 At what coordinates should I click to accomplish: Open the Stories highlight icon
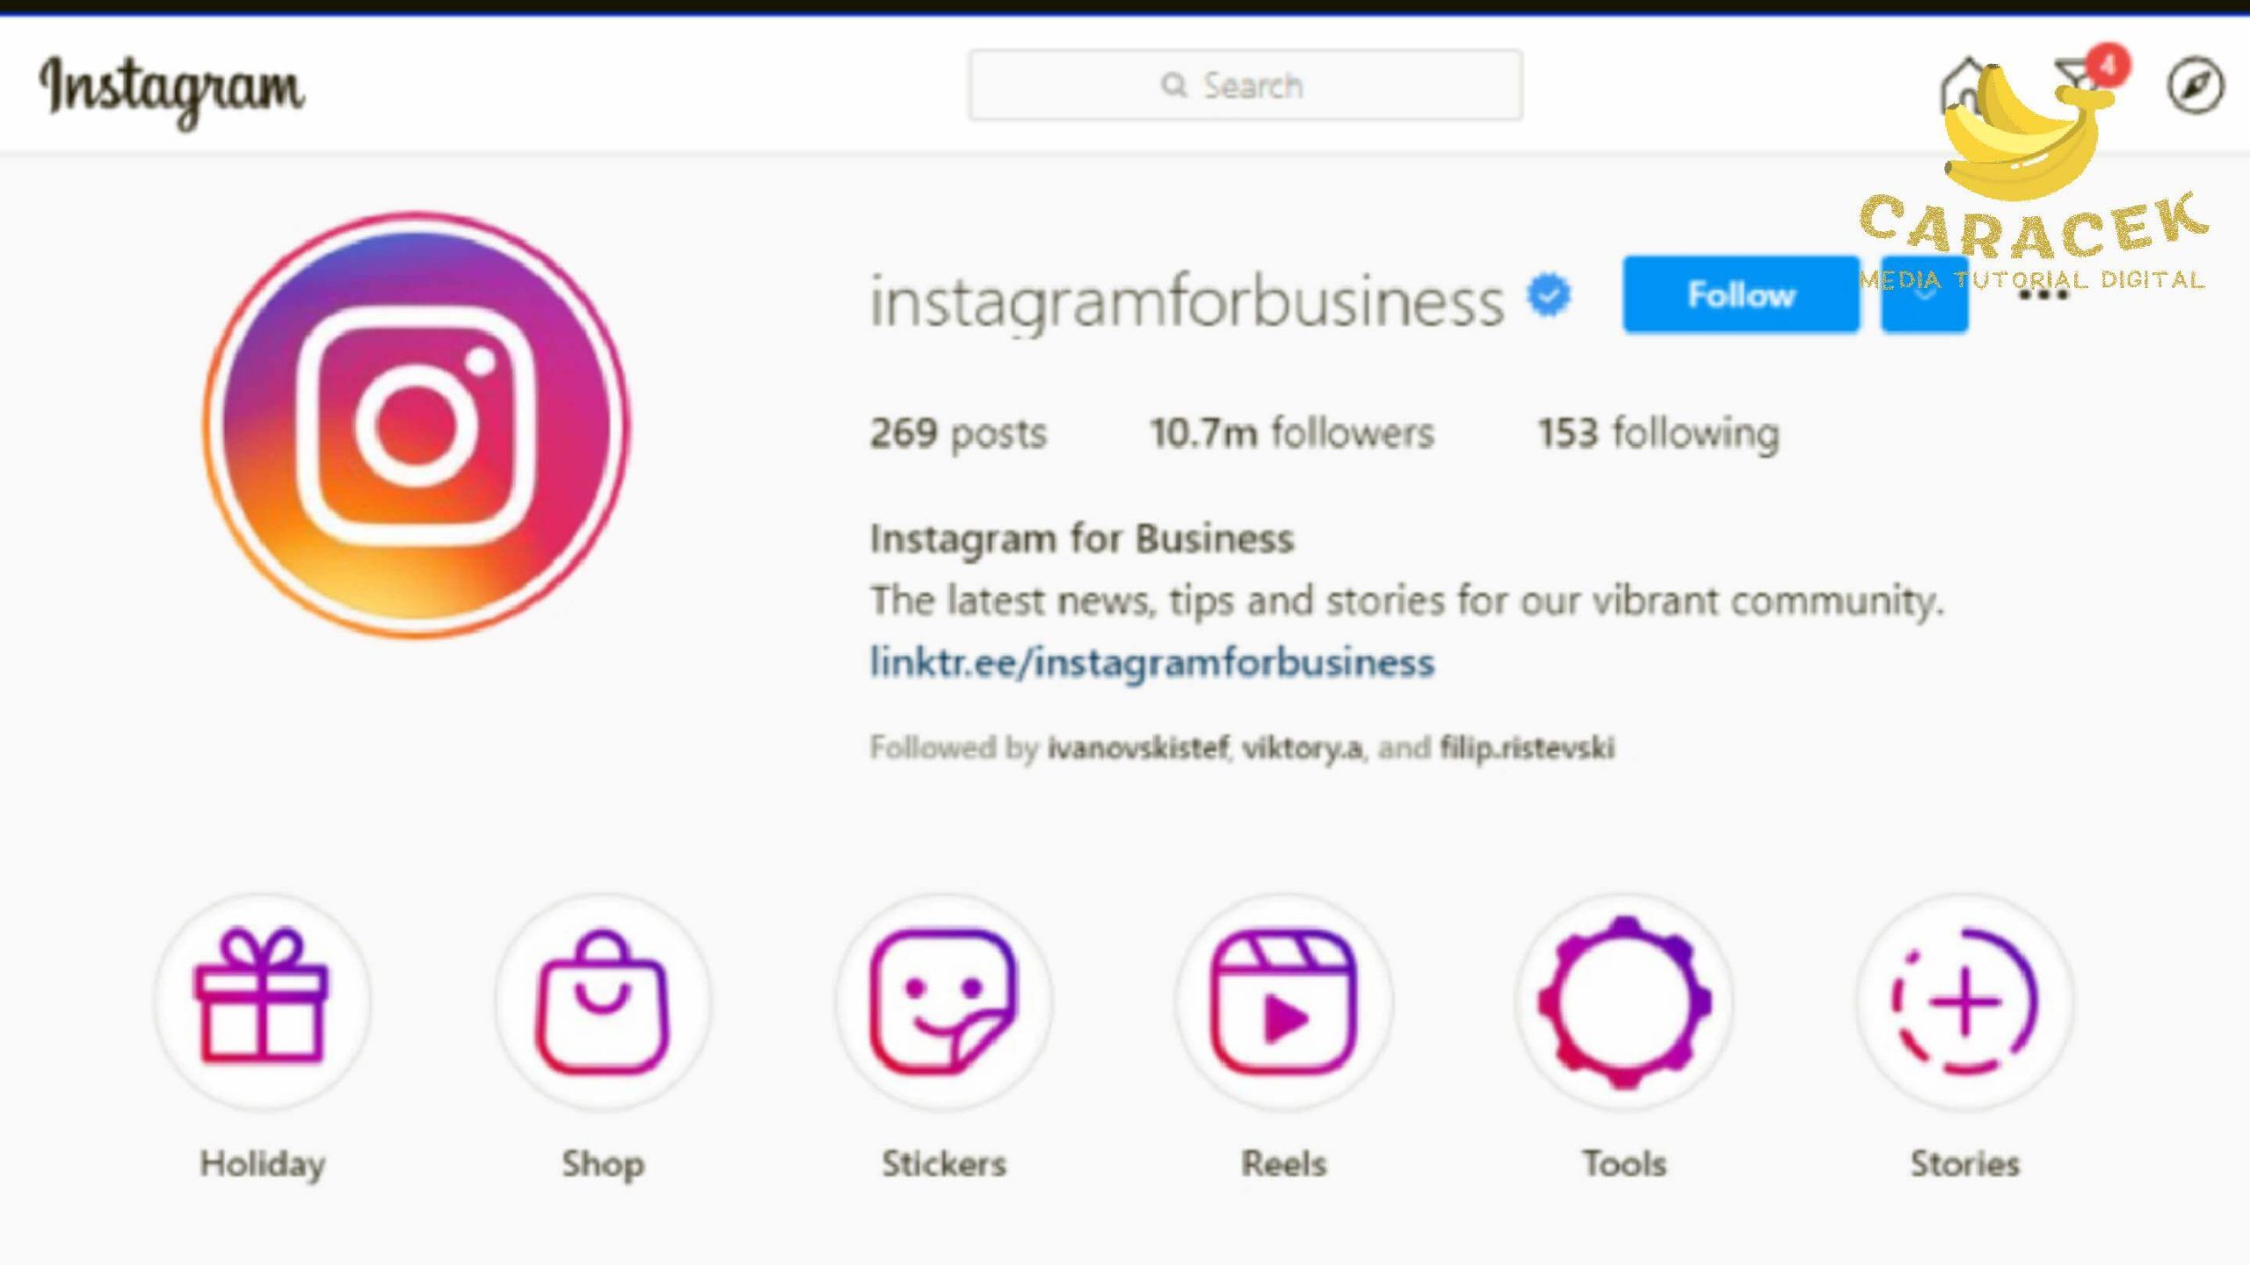click(1964, 1001)
